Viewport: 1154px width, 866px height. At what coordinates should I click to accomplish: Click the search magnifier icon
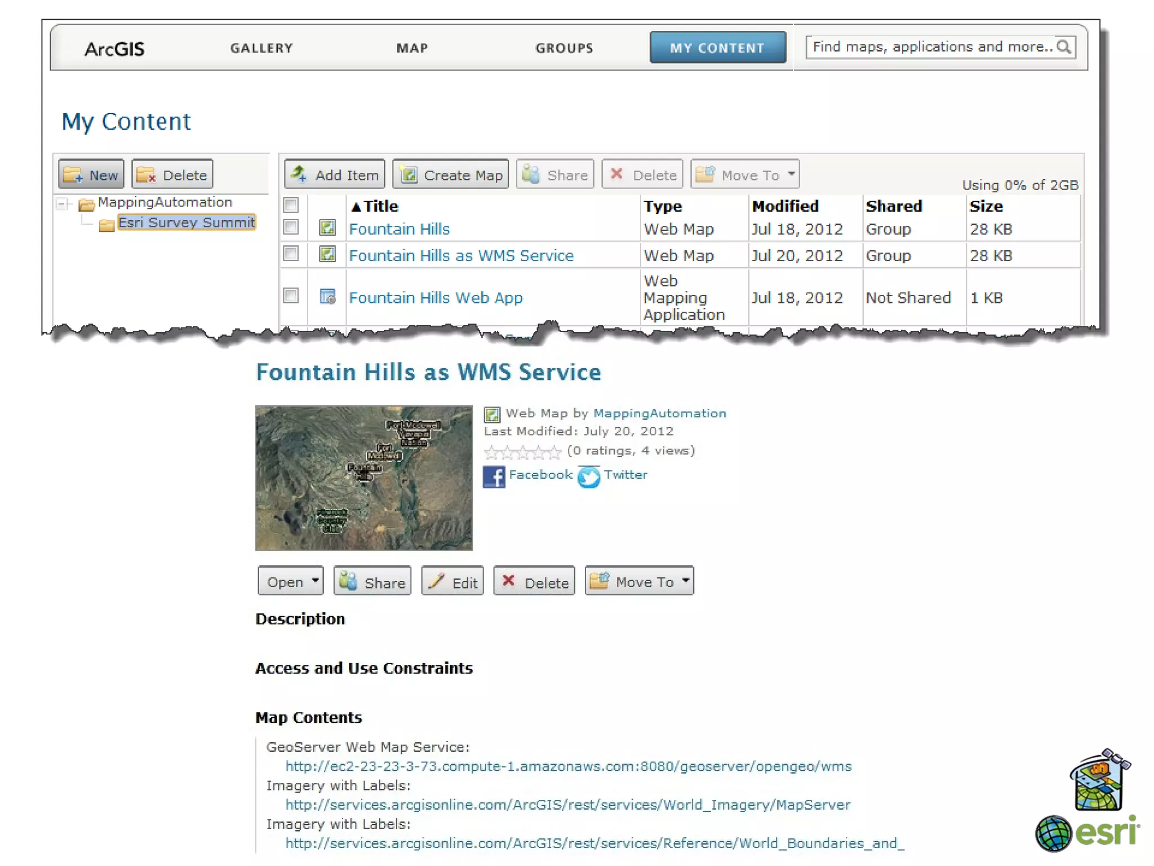1063,47
